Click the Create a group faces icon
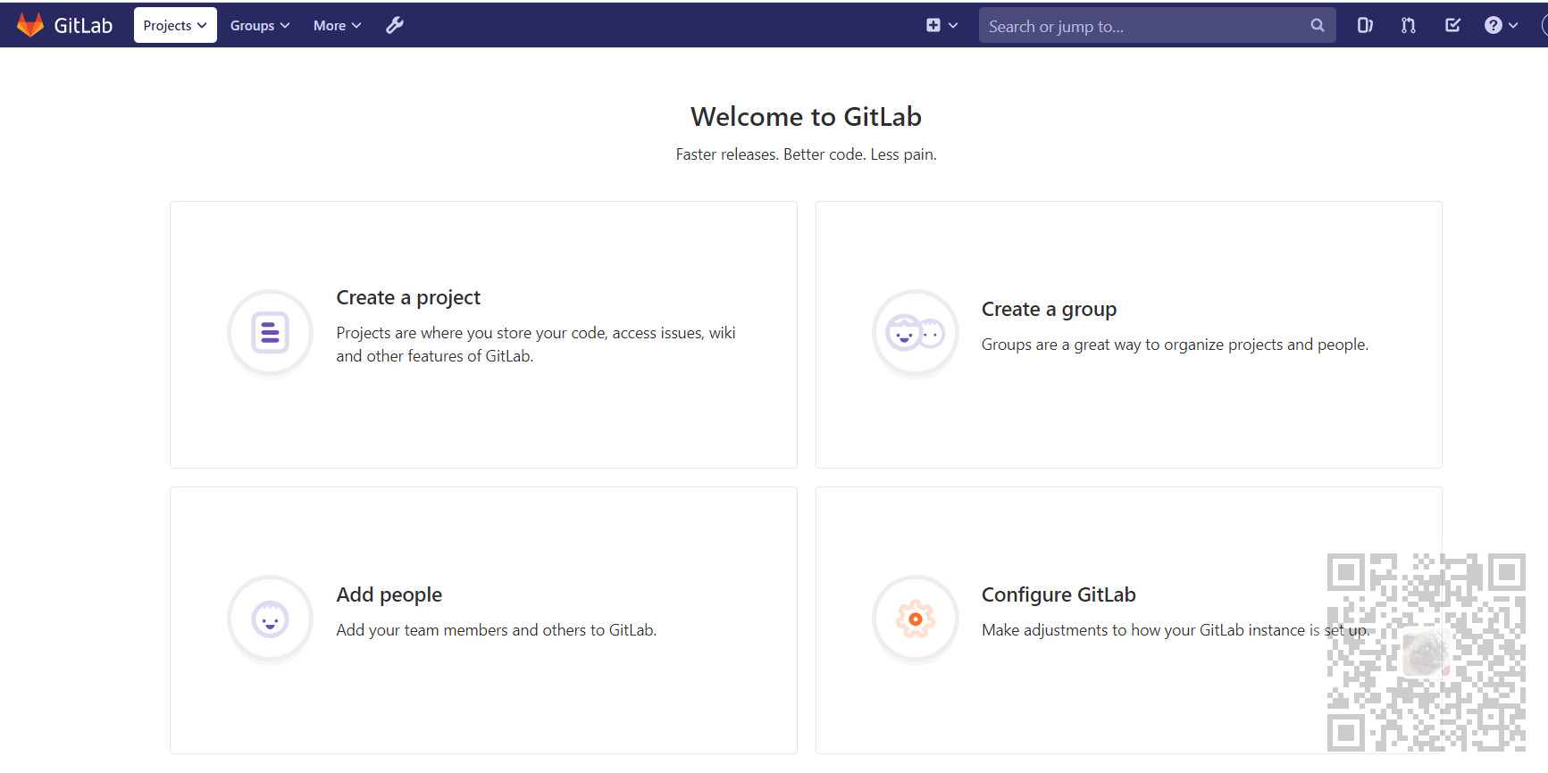 pos(915,334)
